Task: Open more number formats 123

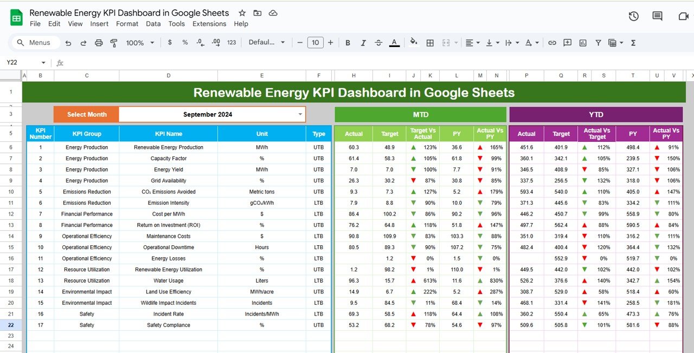Action: coord(232,43)
